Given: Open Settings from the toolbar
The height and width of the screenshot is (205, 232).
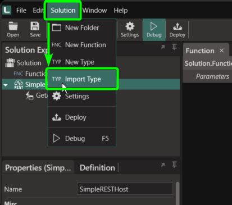Looking at the screenshot, I should click(x=130, y=30).
